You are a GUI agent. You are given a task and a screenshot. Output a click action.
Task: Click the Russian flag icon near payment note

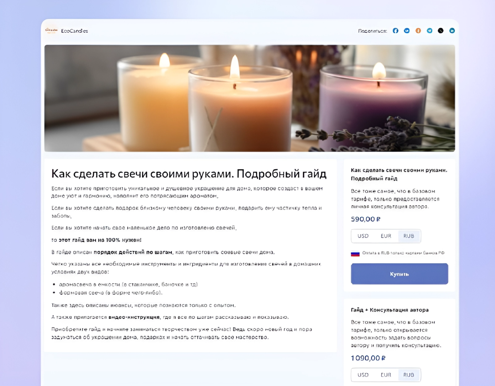point(355,253)
